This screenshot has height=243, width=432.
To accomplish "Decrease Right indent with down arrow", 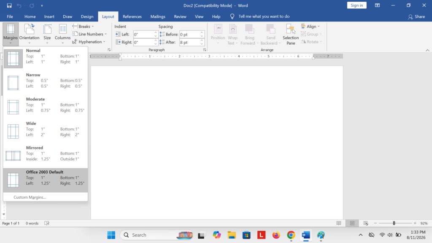I will (156, 44).
